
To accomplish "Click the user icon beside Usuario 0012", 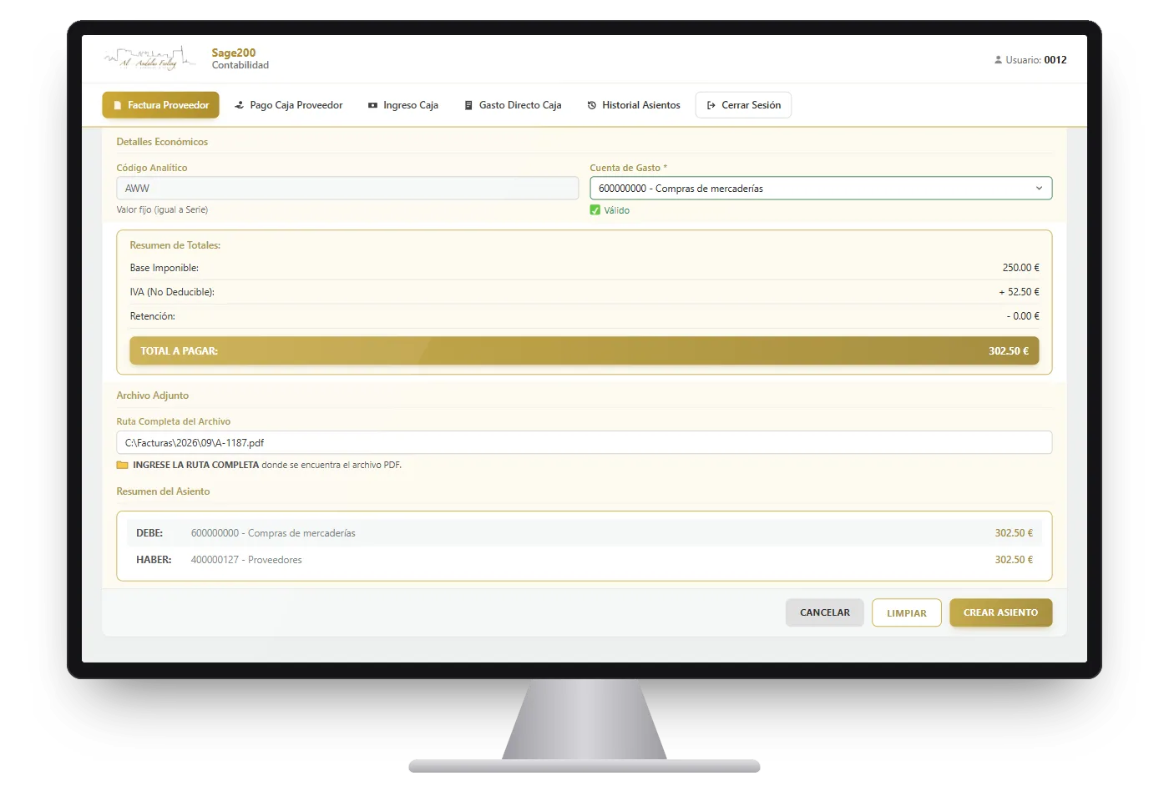I will tap(998, 60).
